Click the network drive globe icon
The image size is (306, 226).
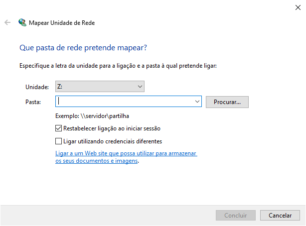point(22,22)
